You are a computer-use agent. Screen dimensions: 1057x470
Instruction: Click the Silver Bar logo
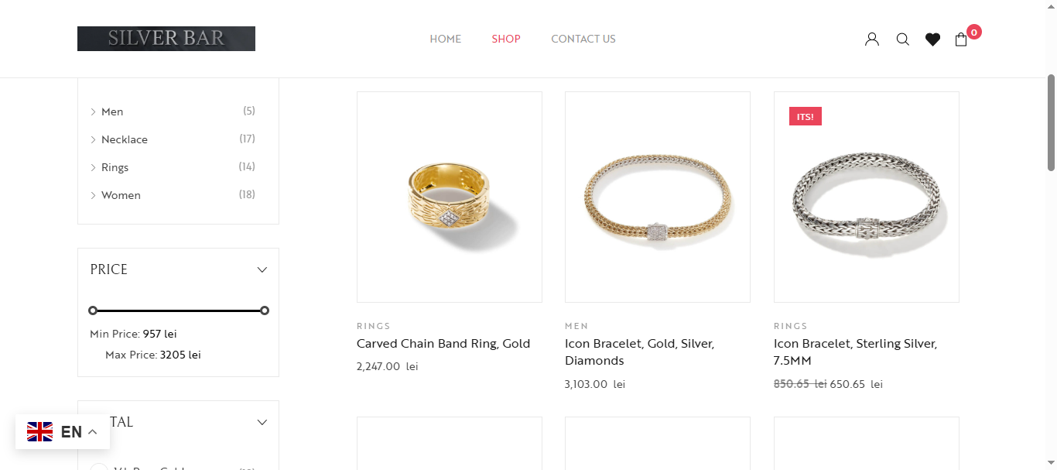[x=166, y=39]
